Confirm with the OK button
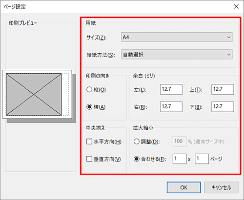244x200 pixels. pos(183,187)
